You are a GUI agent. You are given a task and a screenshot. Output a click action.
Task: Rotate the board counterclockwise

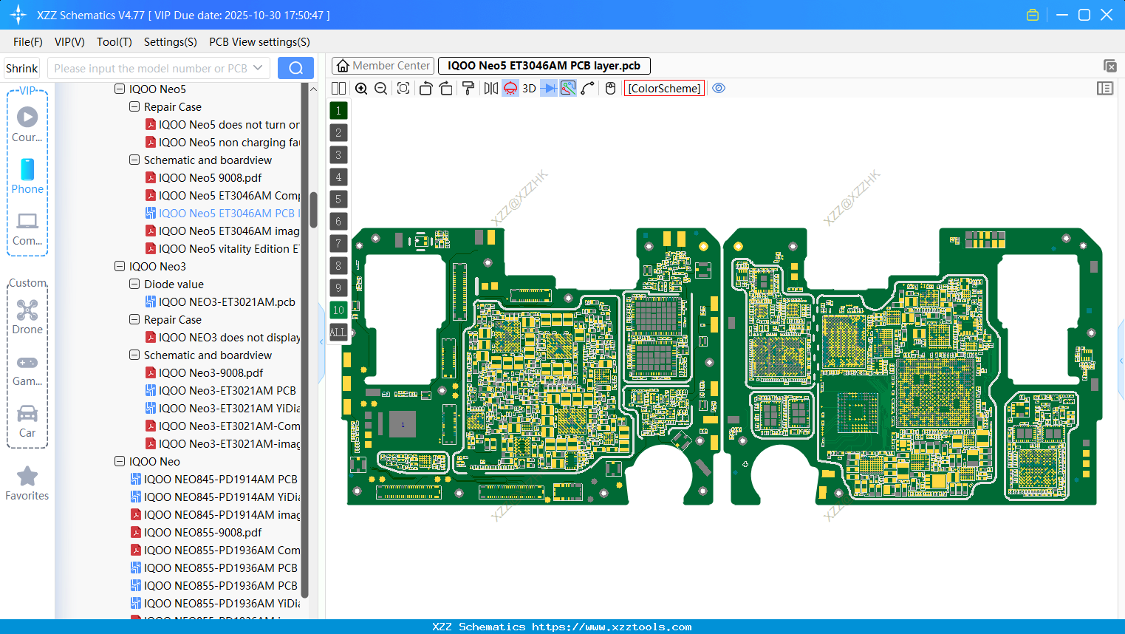pyautogui.click(x=425, y=89)
